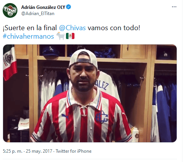Click the Mexican flag inside the video
The height and width of the screenshot is (162, 184).
pyautogui.click(x=10, y=63)
